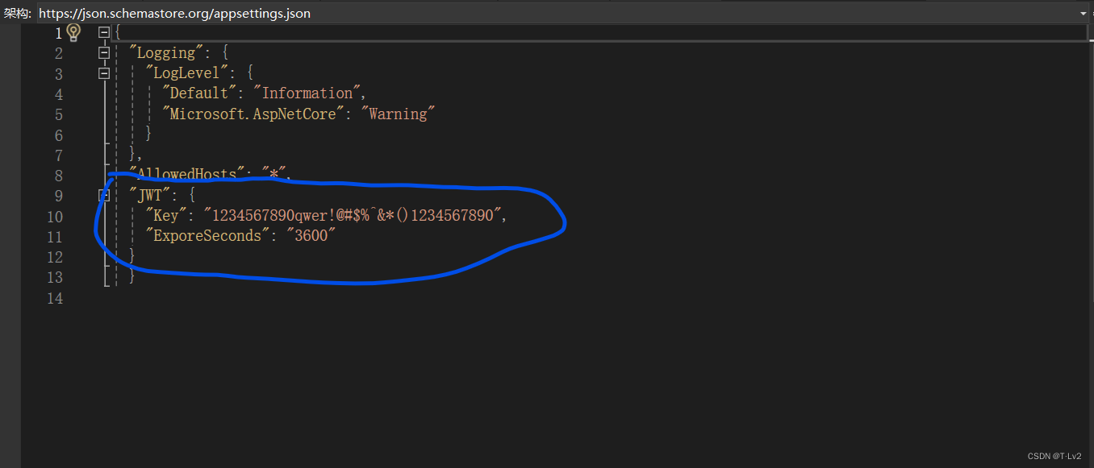Collapse the "JWT" block

pyautogui.click(x=103, y=196)
